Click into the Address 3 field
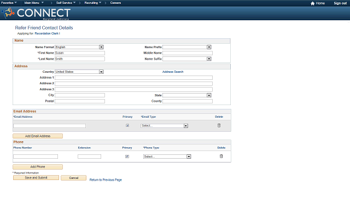 (133, 89)
